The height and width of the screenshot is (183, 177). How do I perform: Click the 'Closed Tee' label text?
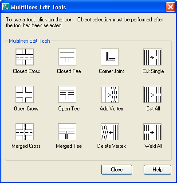coord(69,71)
